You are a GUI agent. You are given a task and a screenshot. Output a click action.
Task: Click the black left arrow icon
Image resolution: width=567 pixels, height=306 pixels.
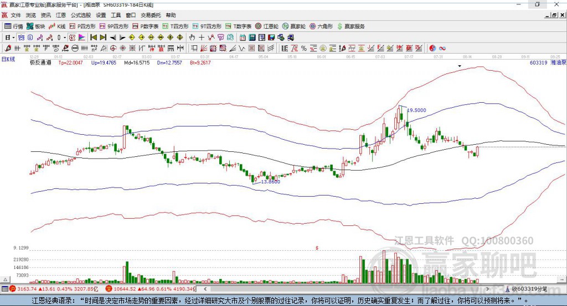(113, 38)
